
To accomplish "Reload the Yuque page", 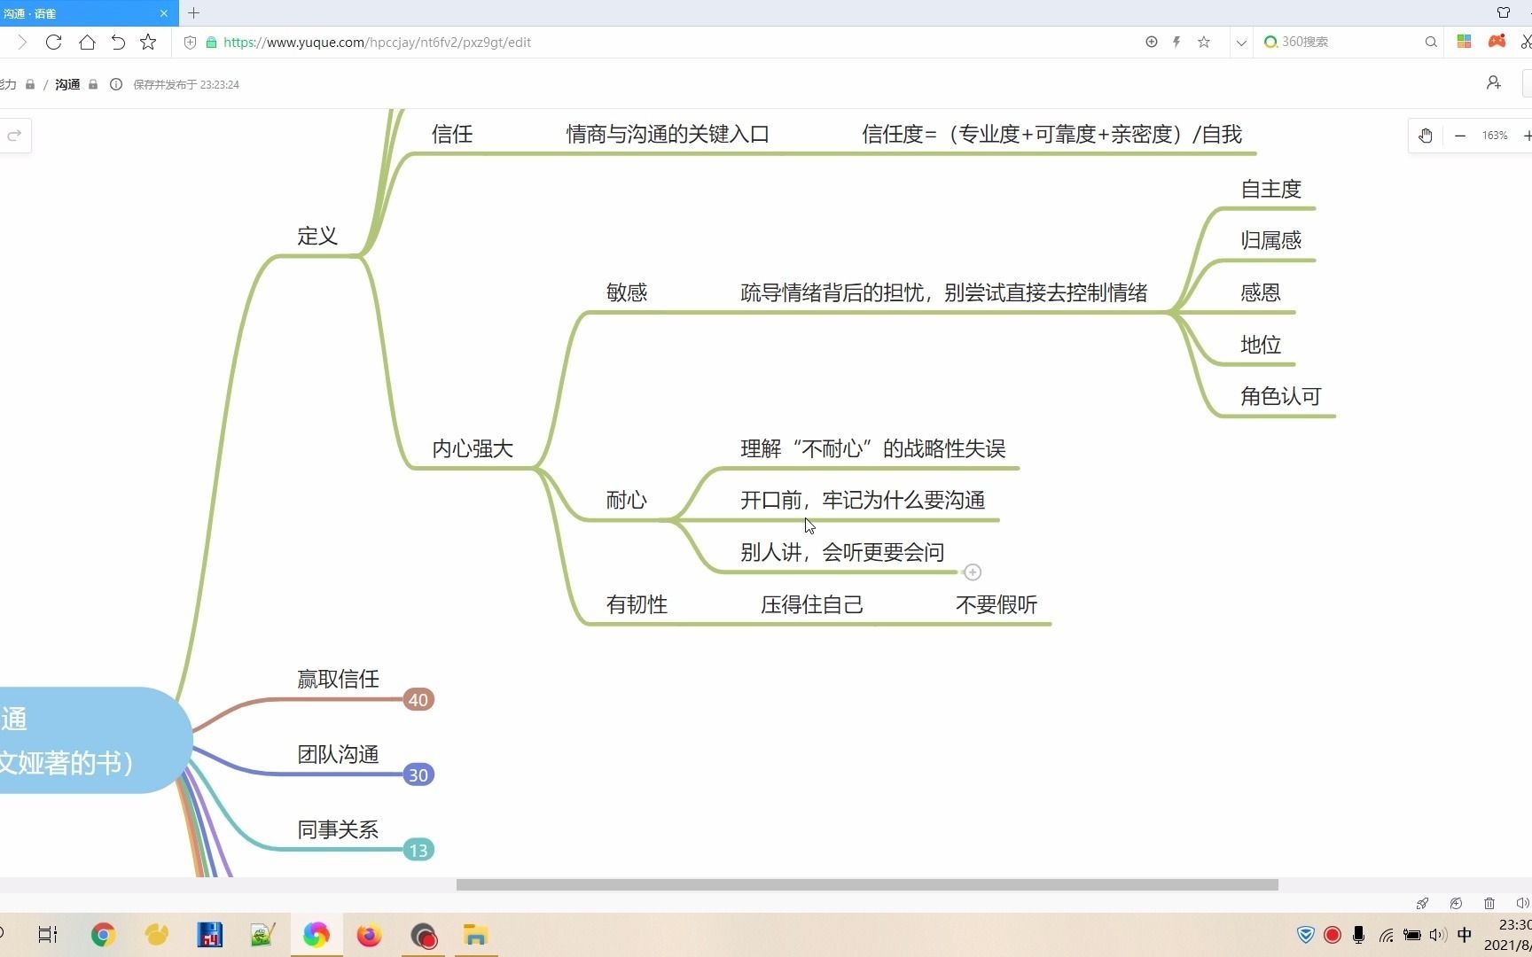I will [x=53, y=42].
